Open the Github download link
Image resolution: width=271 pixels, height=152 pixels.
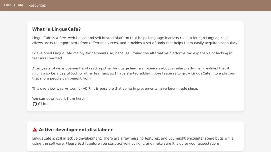point(44,104)
